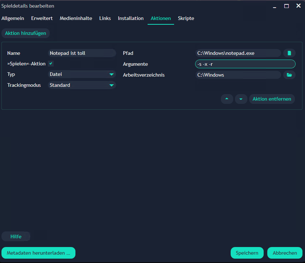Viewport: 305px width, 263px height.
Task: Open the Typ dropdown showing Datei
Action: [82, 74]
